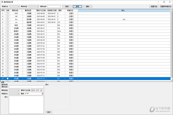Tick the checkbox in row 12 dated 2023-06-29
Screen dimensions: 173x115
[x=7, y=40]
